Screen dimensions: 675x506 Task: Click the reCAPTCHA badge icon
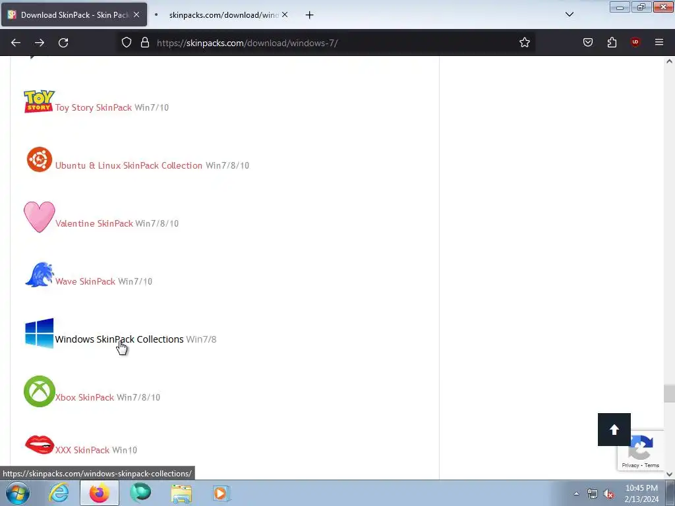tap(641, 447)
